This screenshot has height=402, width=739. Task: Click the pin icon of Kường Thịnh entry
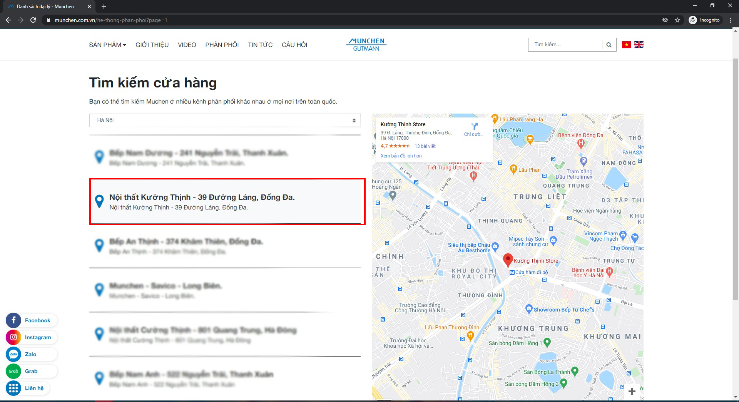pyautogui.click(x=99, y=201)
